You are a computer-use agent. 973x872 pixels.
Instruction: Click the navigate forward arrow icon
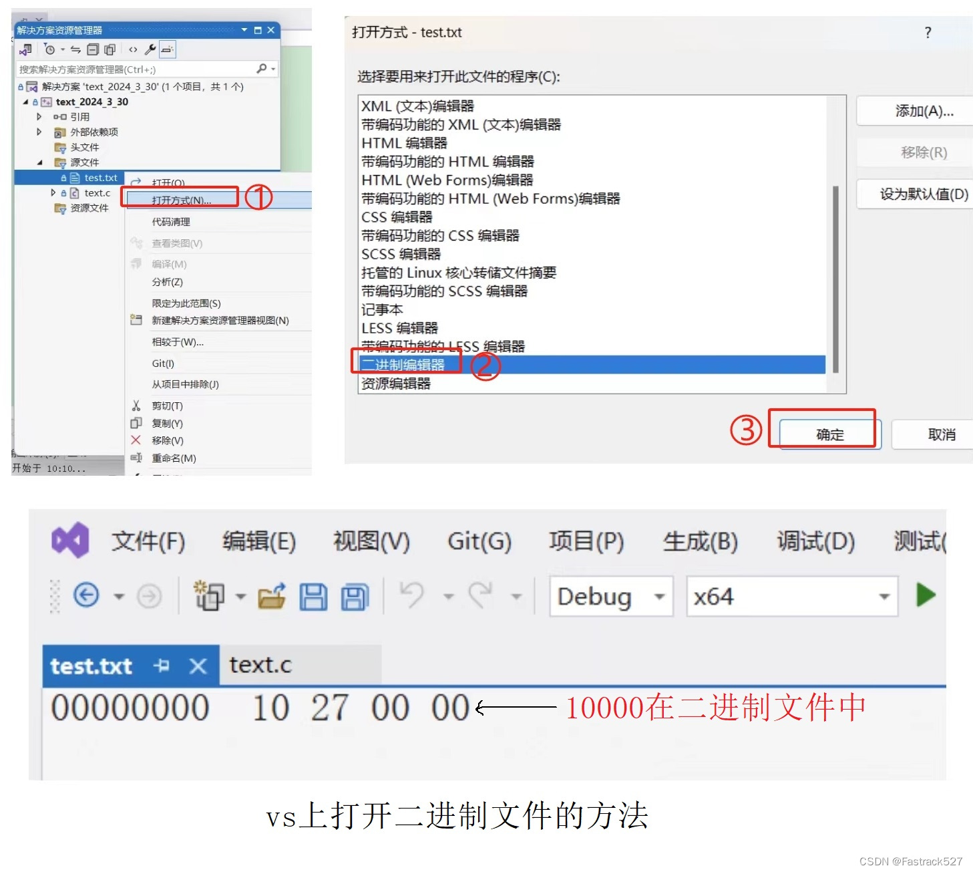click(x=149, y=595)
